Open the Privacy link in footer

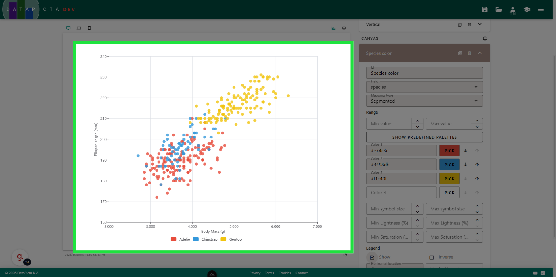255,273
